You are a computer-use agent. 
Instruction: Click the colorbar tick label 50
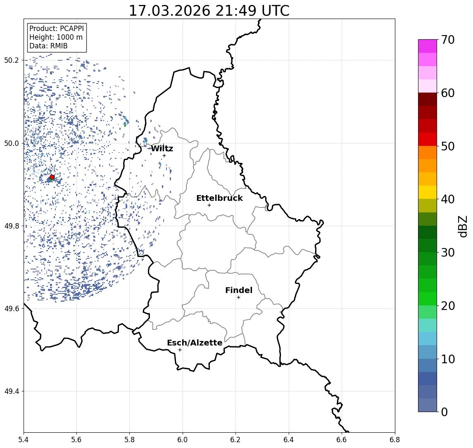448,146
